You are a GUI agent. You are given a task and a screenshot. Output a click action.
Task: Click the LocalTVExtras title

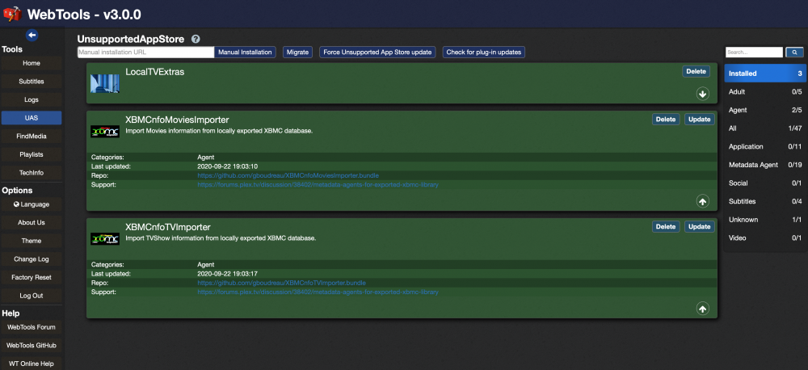[154, 72]
